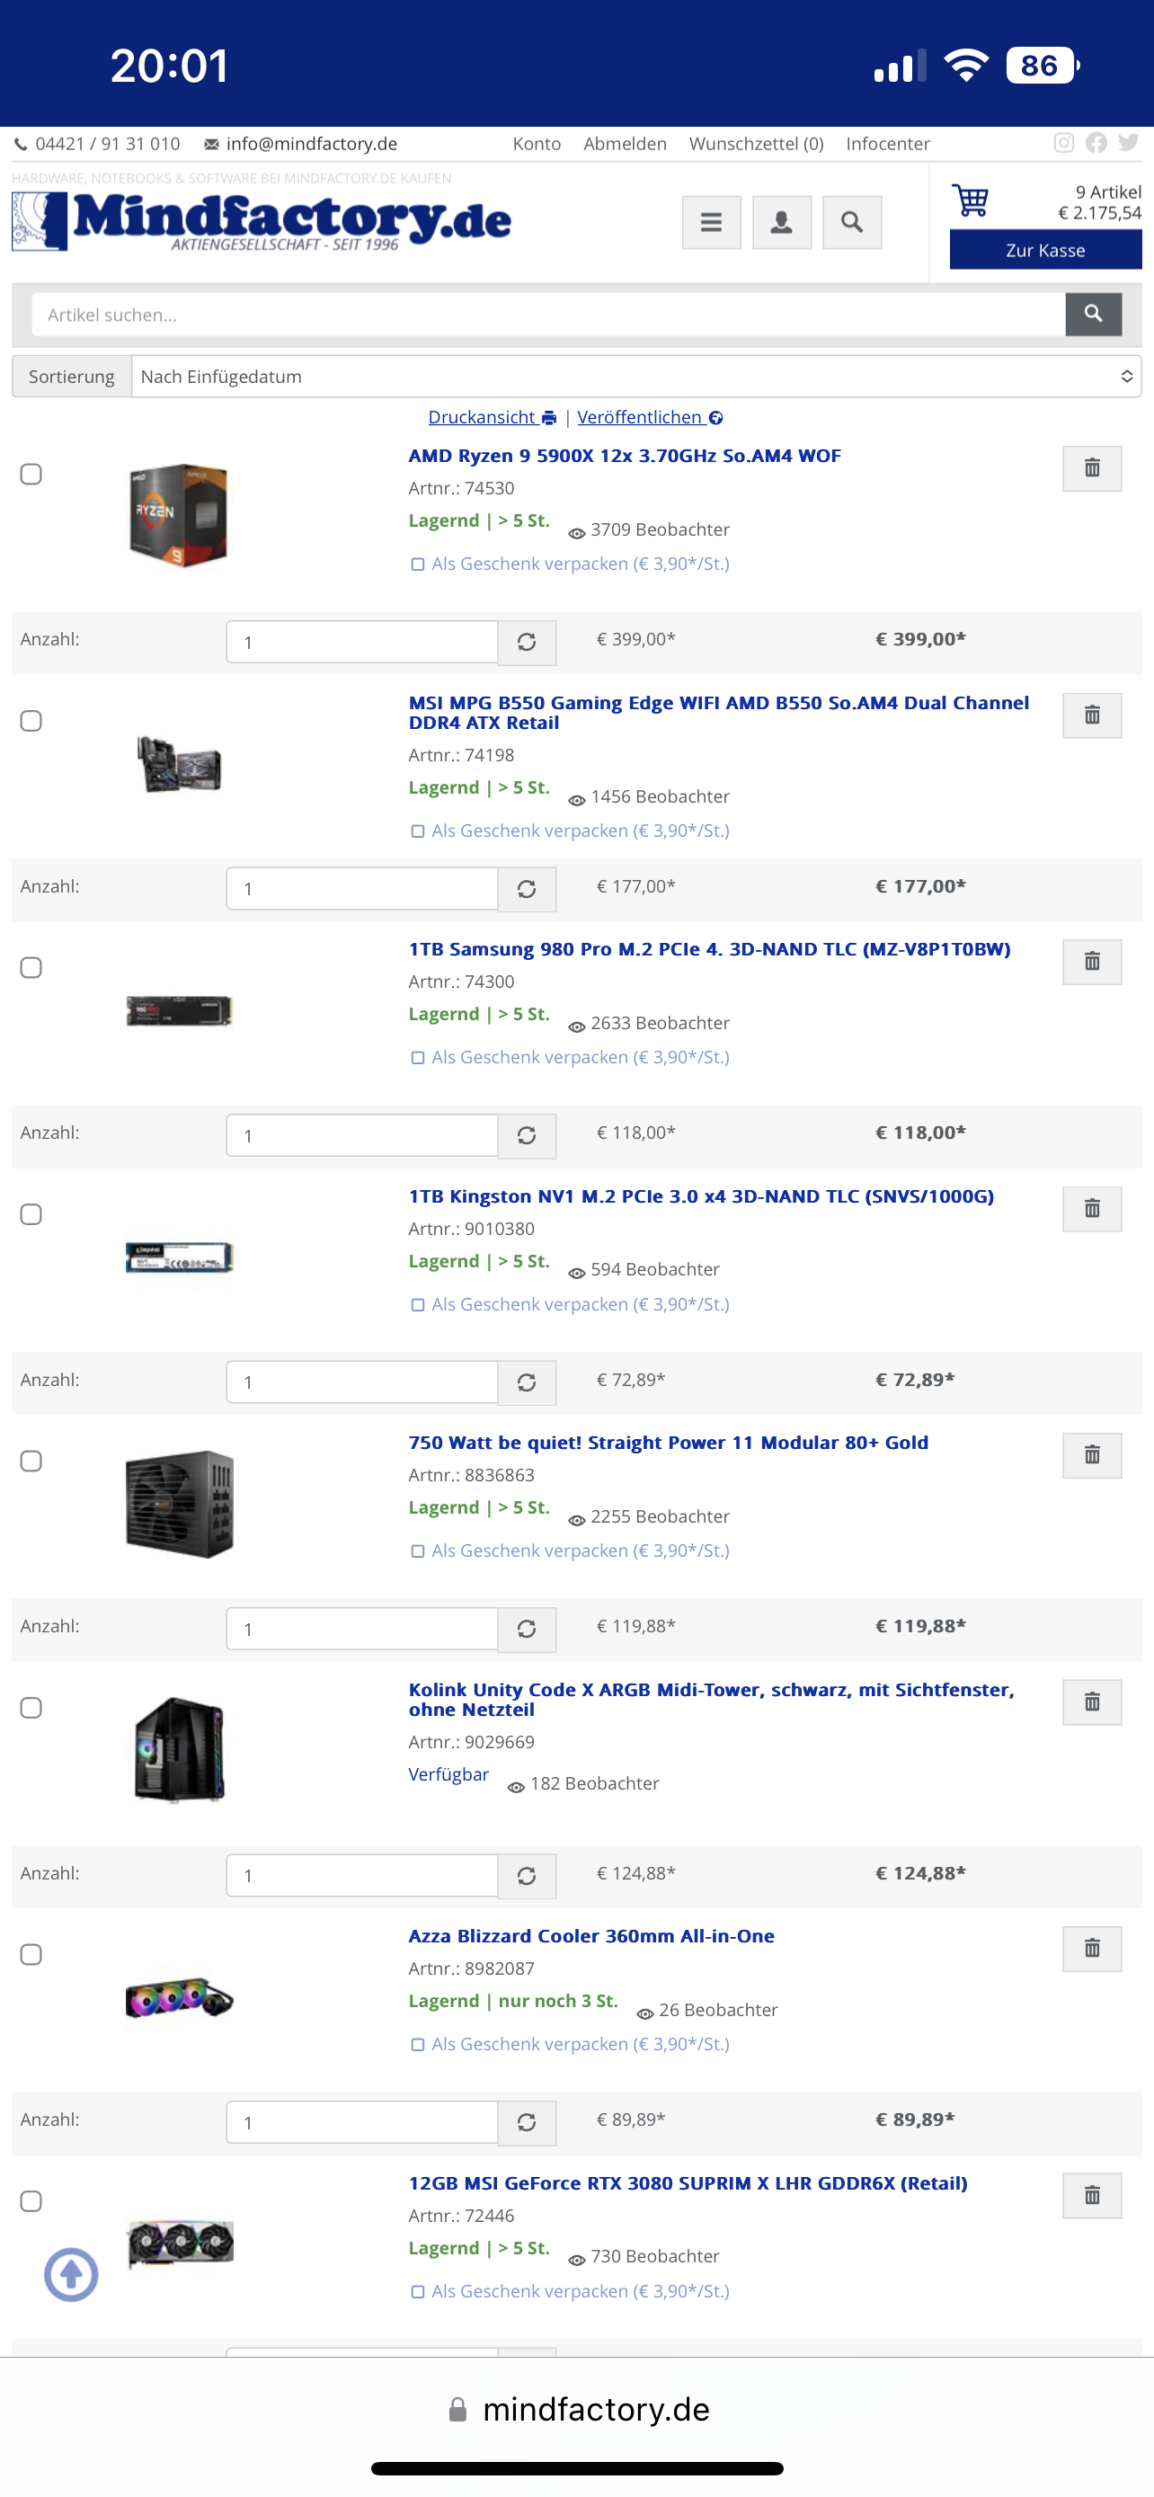The image size is (1154, 2497).
Task: Open the shopping cart icon
Action: pos(970,200)
